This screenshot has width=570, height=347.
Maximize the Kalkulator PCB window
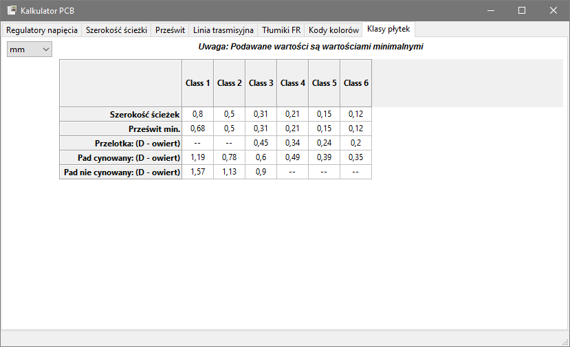tap(522, 10)
